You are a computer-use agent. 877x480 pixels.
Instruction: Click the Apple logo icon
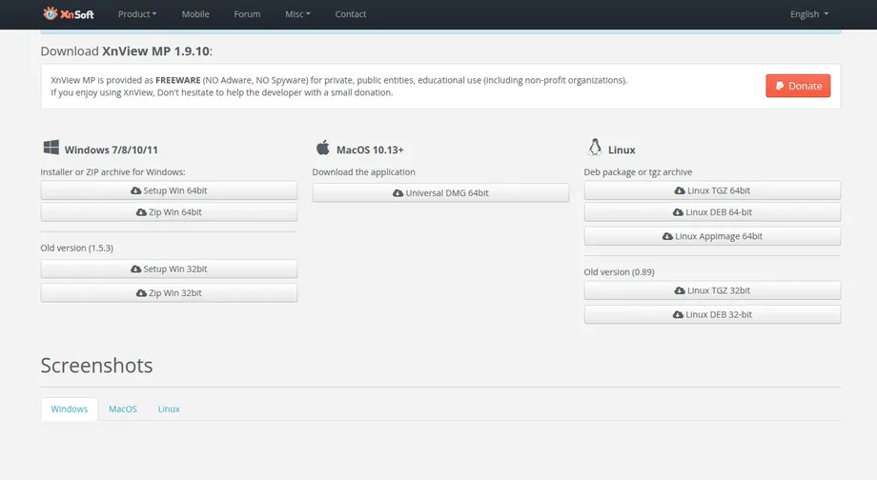323,148
